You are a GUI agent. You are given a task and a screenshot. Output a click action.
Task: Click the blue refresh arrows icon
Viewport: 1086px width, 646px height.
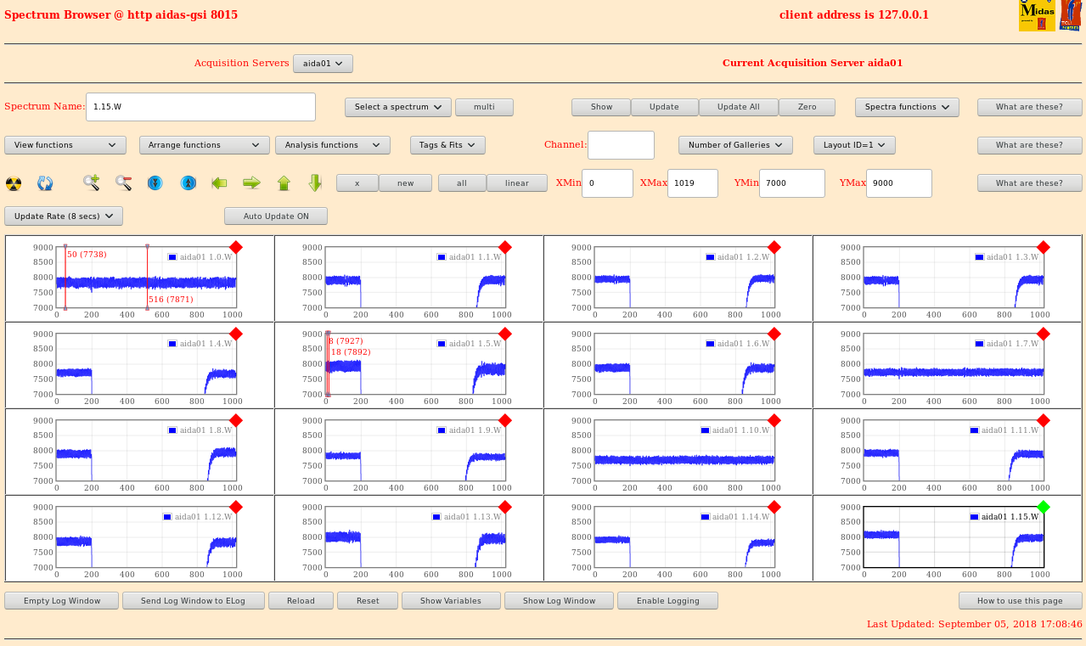click(45, 183)
